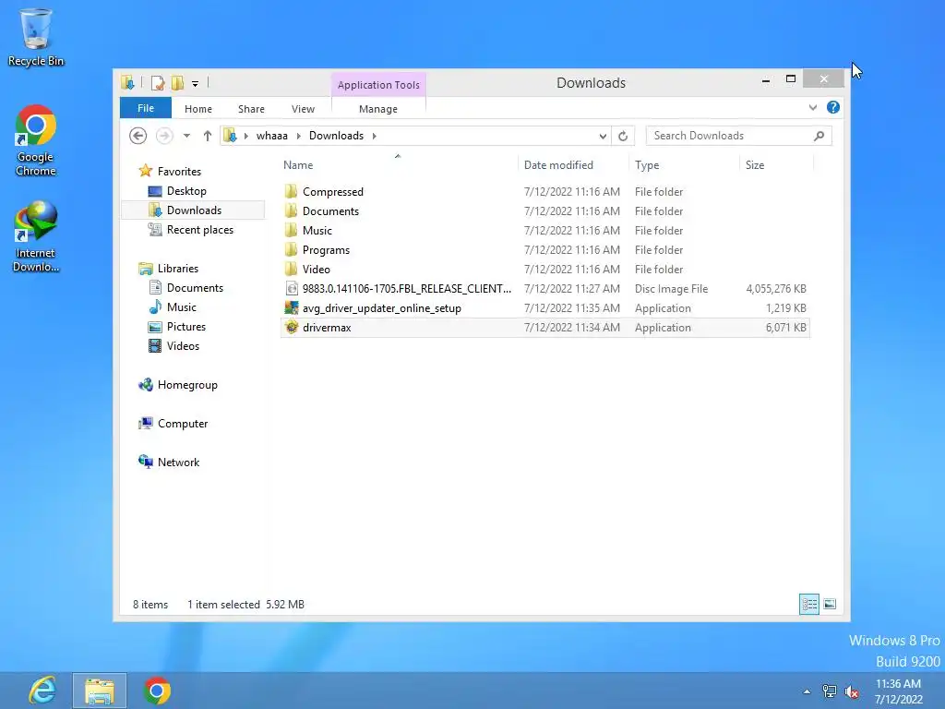Screen dimensions: 945x709
Task: Select Desktop under Favorites
Action: pyautogui.click(x=186, y=190)
